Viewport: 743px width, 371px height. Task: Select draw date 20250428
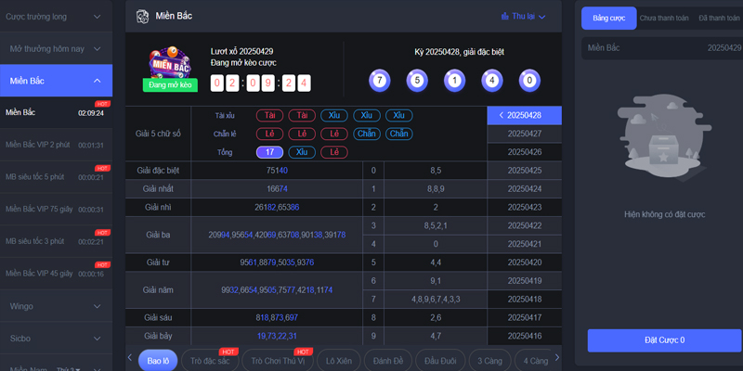click(x=525, y=115)
